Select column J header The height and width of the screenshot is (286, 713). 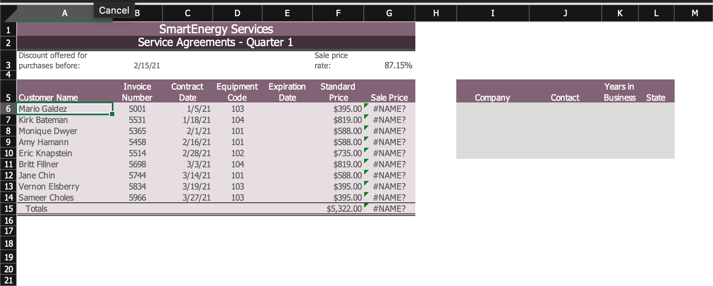(x=565, y=13)
